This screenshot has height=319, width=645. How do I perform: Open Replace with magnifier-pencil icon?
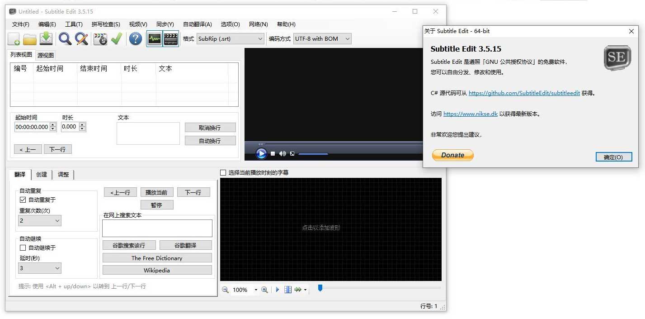tap(81, 39)
